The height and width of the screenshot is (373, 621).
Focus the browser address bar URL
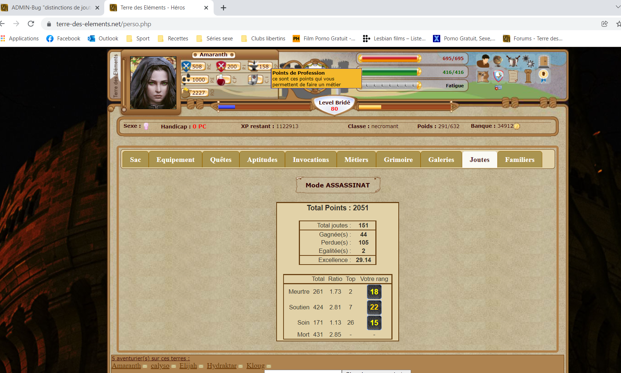point(104,24)
